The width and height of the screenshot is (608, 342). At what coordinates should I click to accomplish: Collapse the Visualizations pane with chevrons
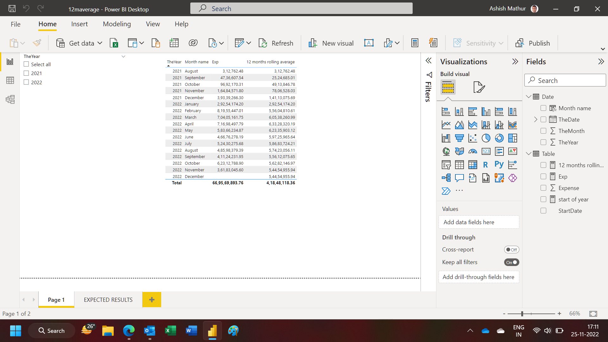pyautogui.click(x=515, y=61)
